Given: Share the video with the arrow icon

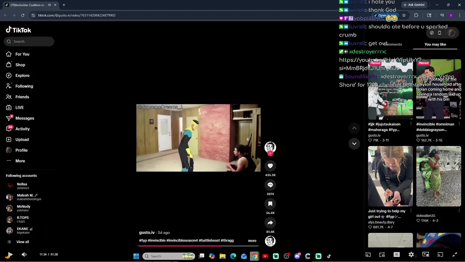Looking at the screenshot, I should click(x=270, y=223).
